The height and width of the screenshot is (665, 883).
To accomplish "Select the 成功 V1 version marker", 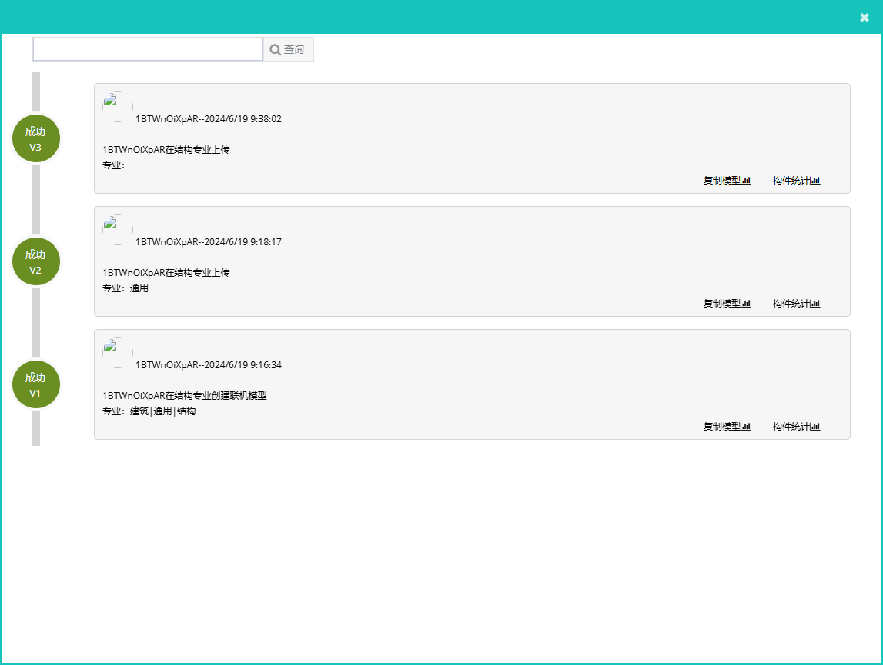I will tap(36, 384).
